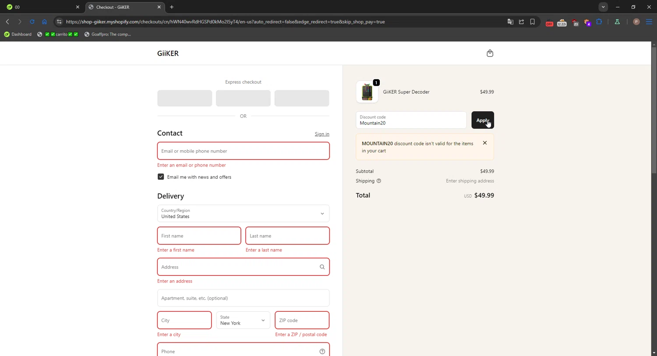The width and height of the screenshot is (657, 356).
Task: Focus the Last name field
Action: tap(287, 236)
